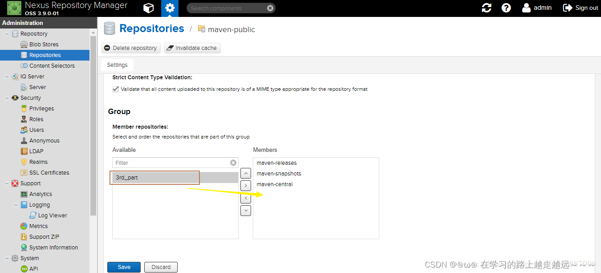Click the move up arrow button
Screen dimensions: 601x273
click(x=246, y=173)
